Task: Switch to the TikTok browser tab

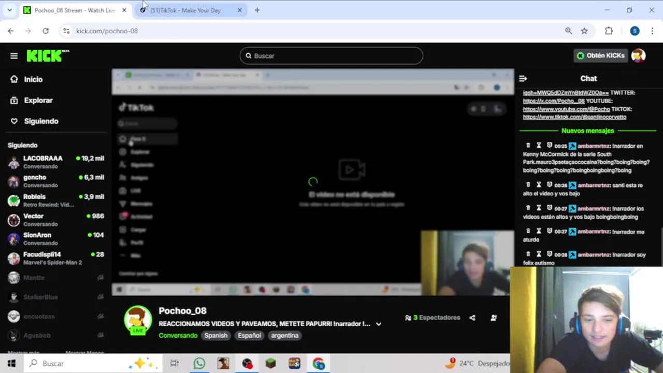Action: click(192, 10)
